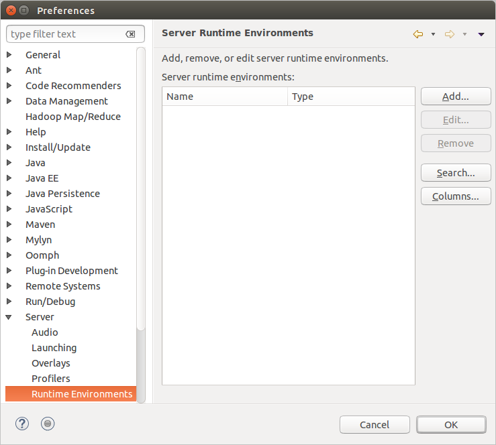This screenshot has width=496, height=445.
Task: Click the Cancel button
Action: click(375, 425)
